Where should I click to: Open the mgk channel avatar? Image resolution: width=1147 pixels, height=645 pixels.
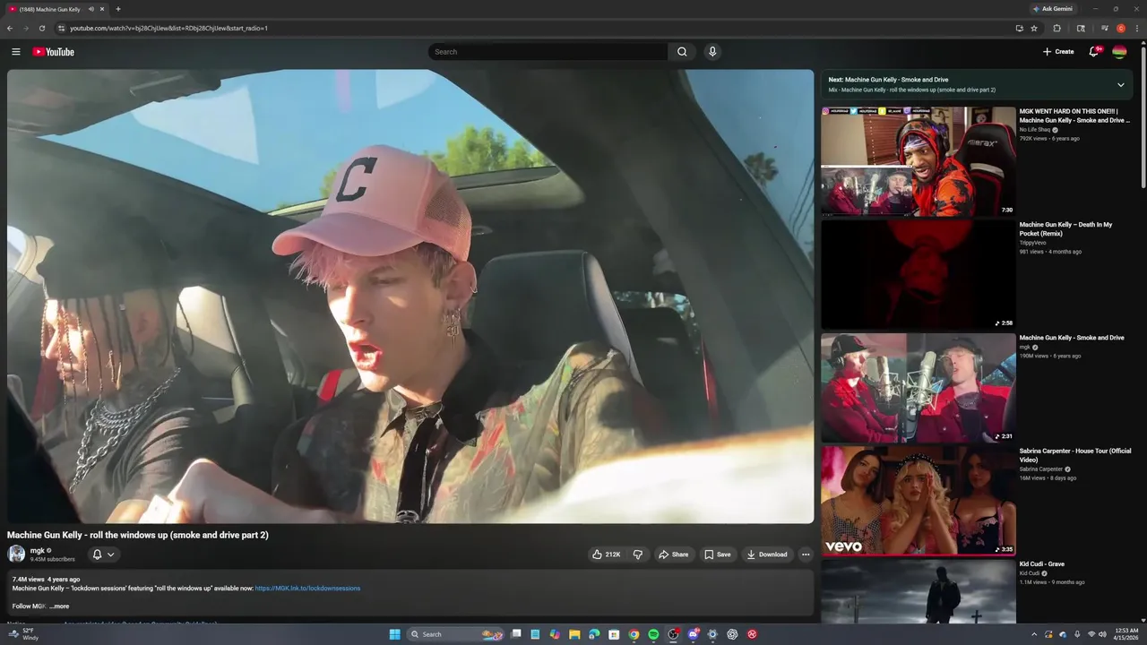pos(16,554)
